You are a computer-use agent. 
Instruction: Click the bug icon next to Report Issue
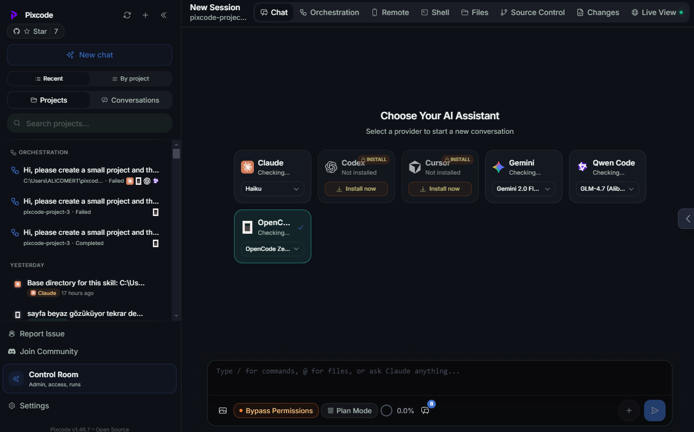click(x=12, y=334)
